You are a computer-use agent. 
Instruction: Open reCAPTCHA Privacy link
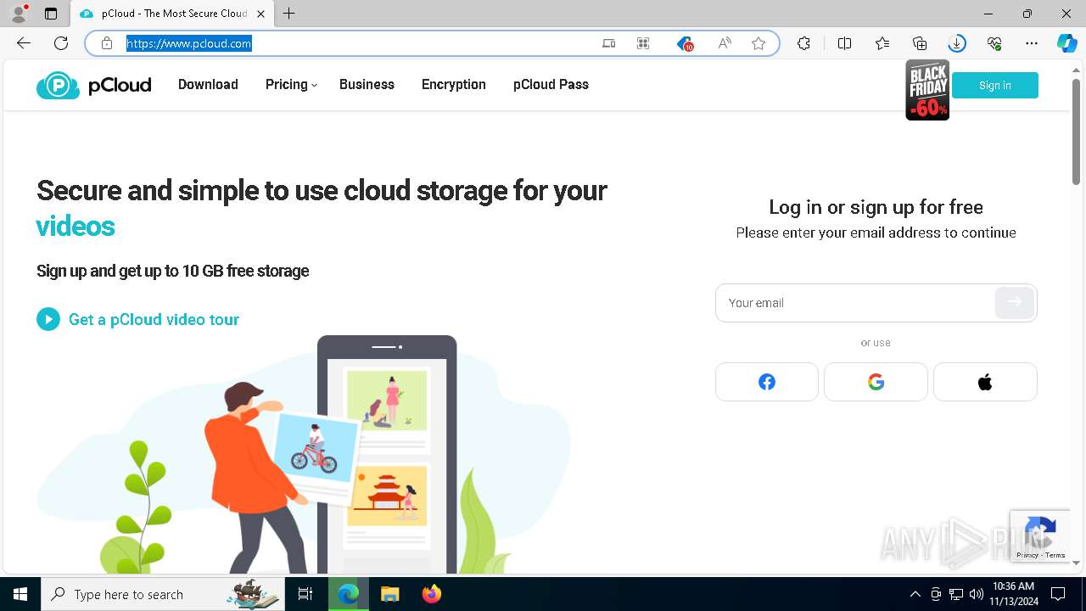[1027, 555]
